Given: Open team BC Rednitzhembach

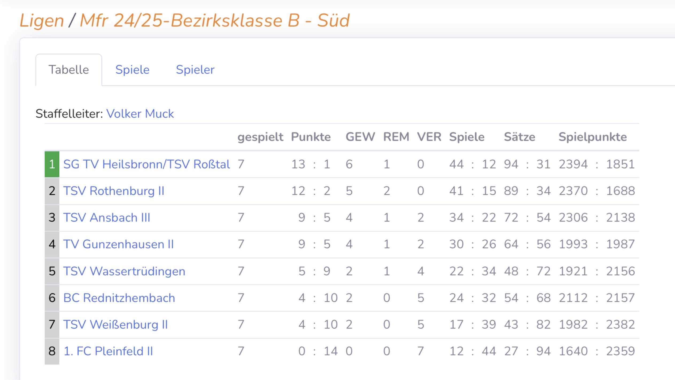Looking at the screenshot, I should (119, 298).
